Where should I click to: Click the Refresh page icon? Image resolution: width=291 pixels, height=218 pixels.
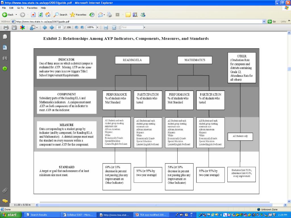40,15
